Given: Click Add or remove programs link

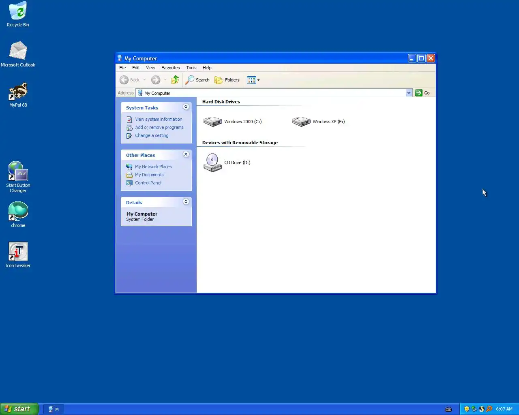Looking at the screenshot, I should [x=159, y=127].
